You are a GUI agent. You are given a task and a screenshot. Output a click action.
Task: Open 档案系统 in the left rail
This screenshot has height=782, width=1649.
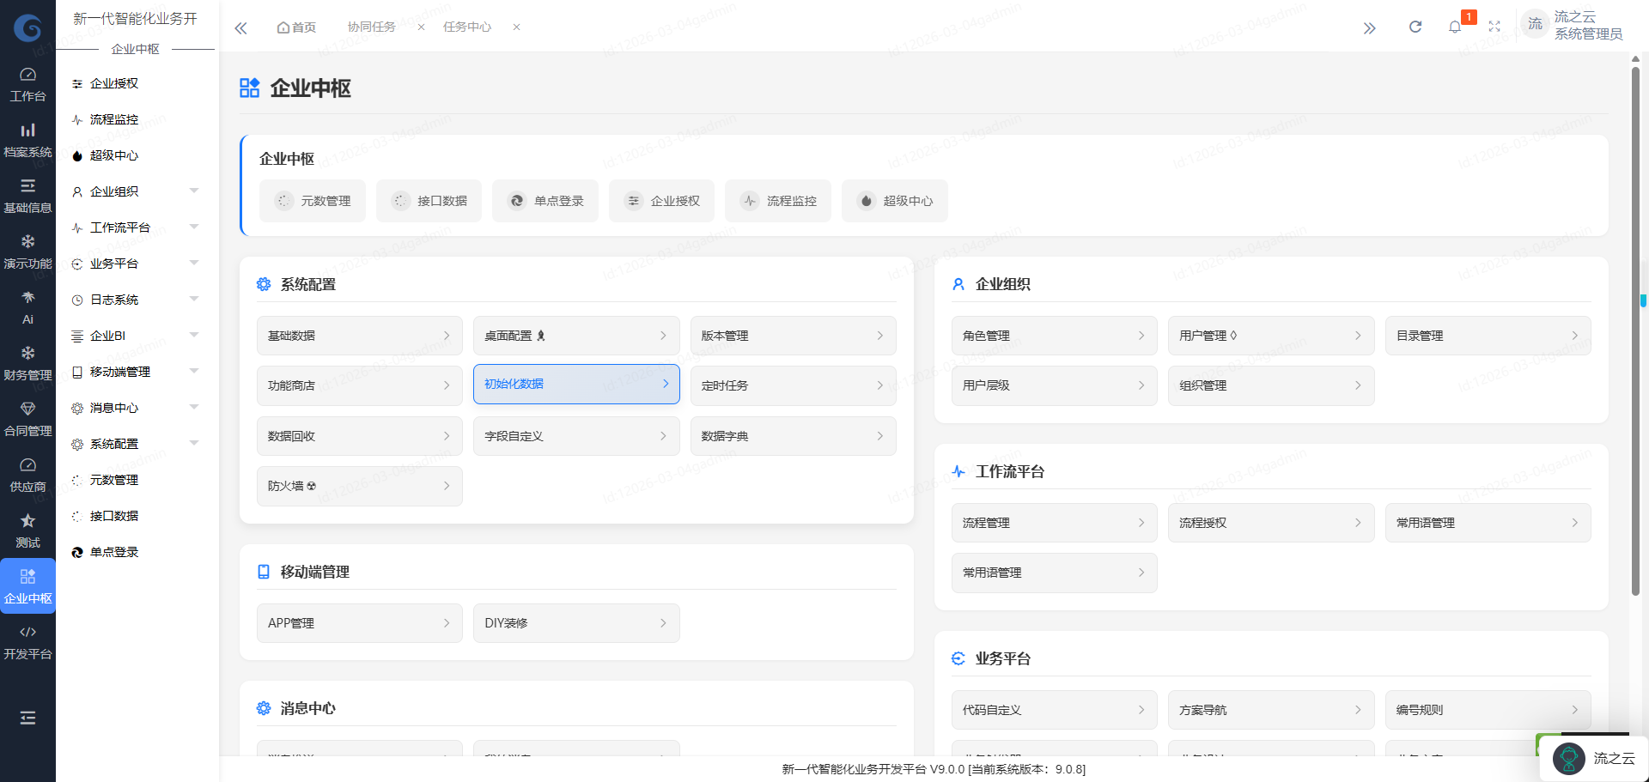(x=27, y=140)
